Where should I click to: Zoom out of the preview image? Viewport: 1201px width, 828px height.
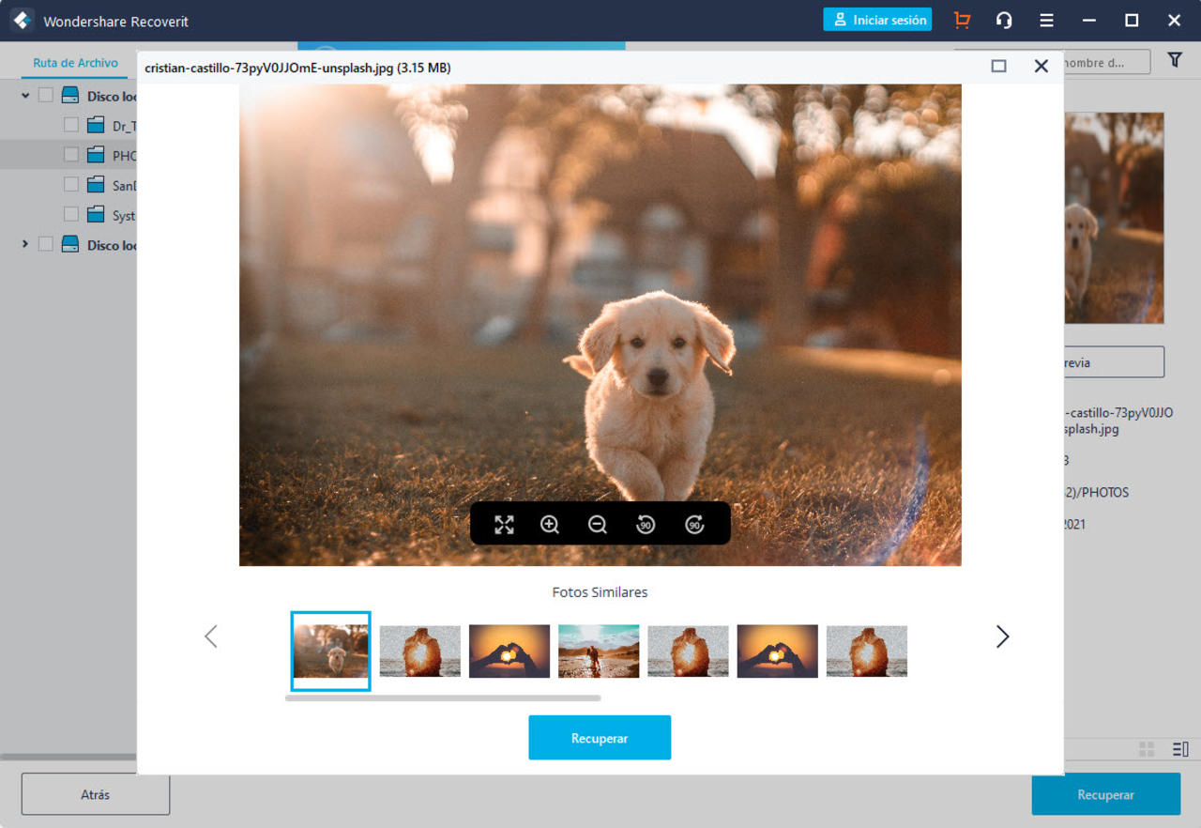point(598,525)
